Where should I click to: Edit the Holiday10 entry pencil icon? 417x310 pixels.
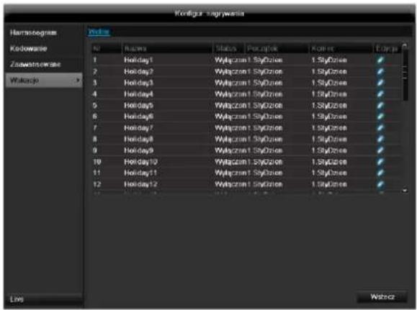pos(380,162)
